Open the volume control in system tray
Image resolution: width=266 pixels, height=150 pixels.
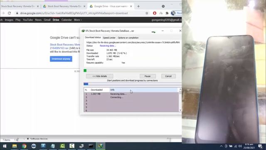click(240, 146)
